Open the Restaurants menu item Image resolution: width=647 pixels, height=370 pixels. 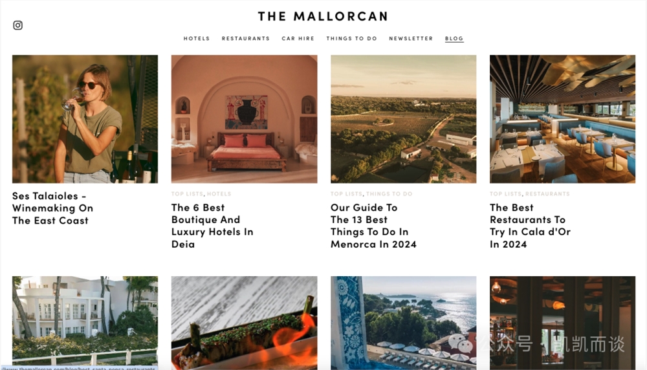246,38
